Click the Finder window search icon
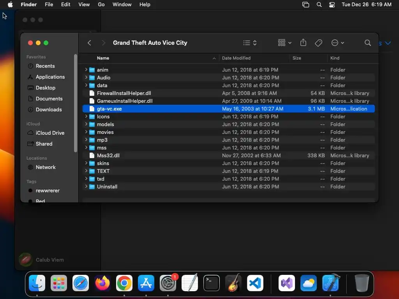399x299 pixels. coord(367,43)
